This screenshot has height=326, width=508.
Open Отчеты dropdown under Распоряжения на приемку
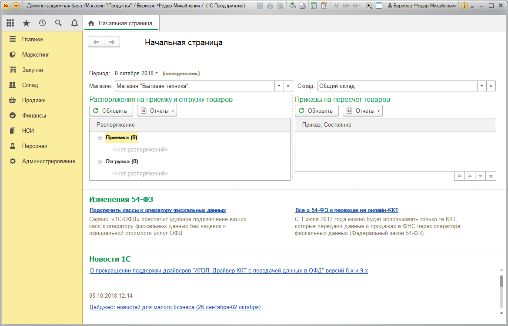pyautogui.click(x=157, y=111)
